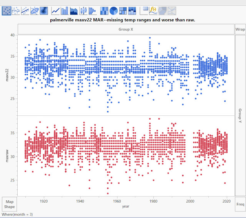
Task: Select the Line of Fit icon
Action: [x=25, y=11]
